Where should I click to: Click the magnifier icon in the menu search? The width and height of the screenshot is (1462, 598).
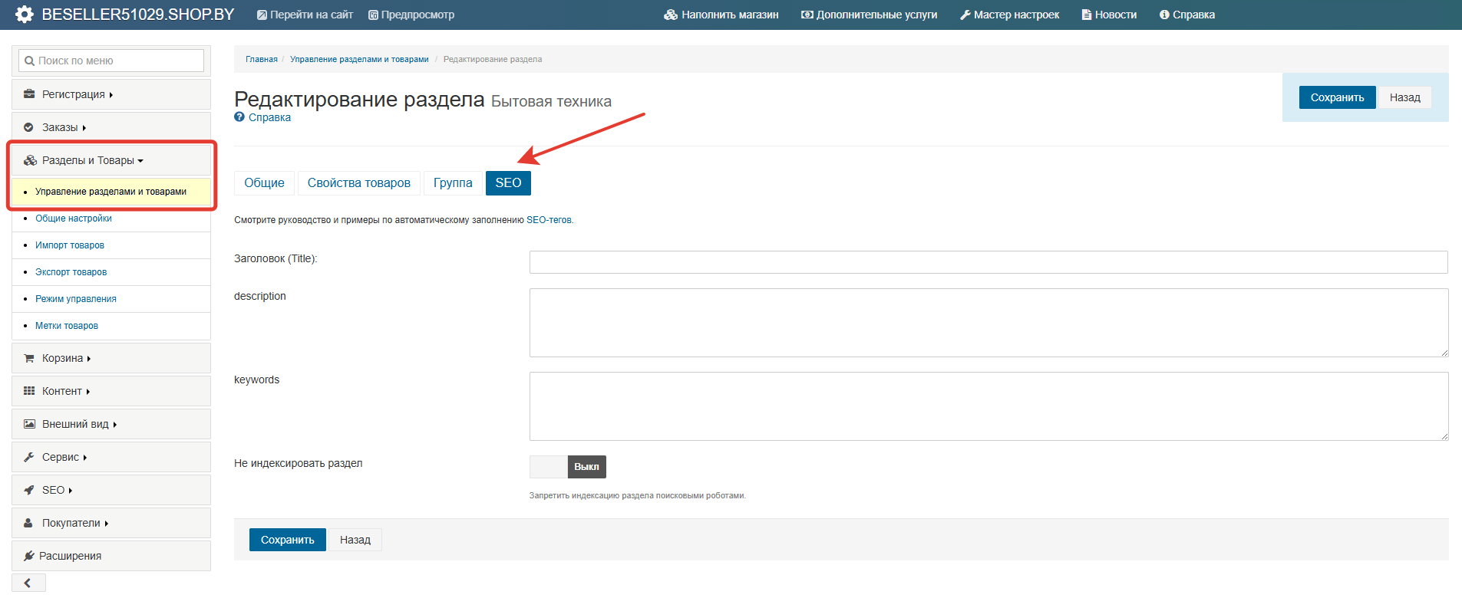(29, 61)
